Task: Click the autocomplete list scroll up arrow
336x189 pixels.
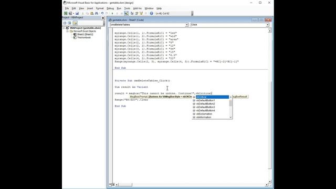Action: [x=230, y=97]
